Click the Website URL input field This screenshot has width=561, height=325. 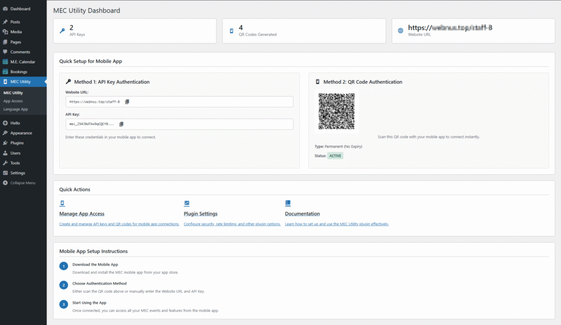(x=179, y=102)
